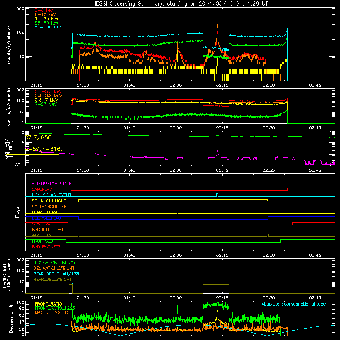Click the DECIMATION ENERGY or weight axis title
This screenshot has height=340, width=340.
(x=6, y=276)
